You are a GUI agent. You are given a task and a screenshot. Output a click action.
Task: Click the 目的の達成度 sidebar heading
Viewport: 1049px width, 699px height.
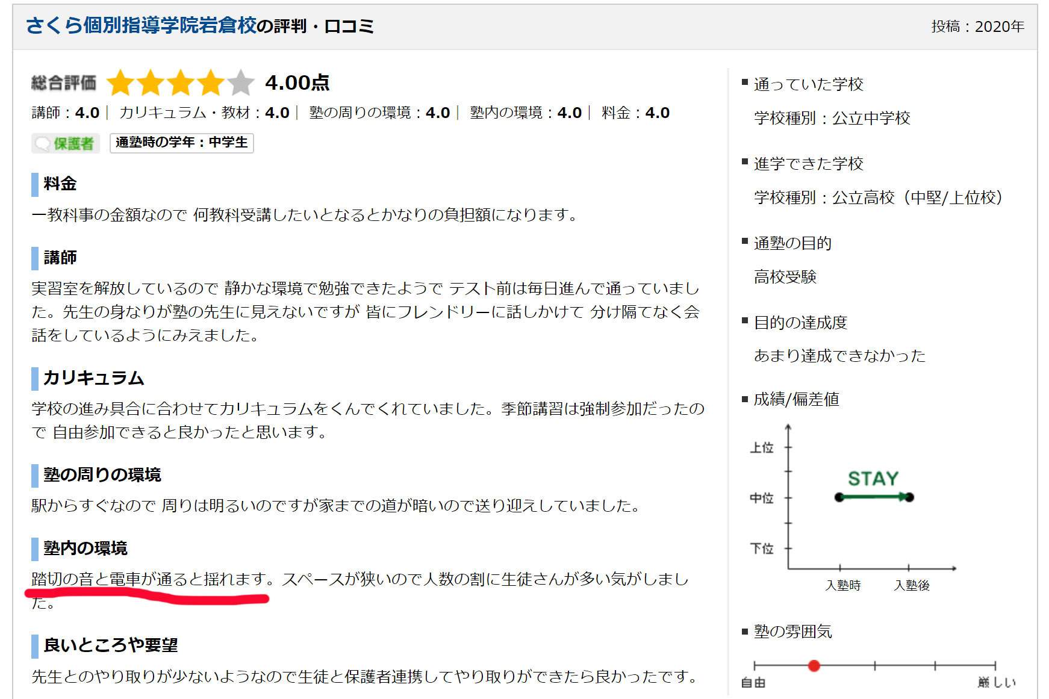(x=800, y=323)
